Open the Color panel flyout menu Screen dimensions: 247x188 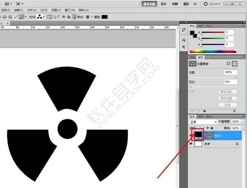click(x=243, y=26)
